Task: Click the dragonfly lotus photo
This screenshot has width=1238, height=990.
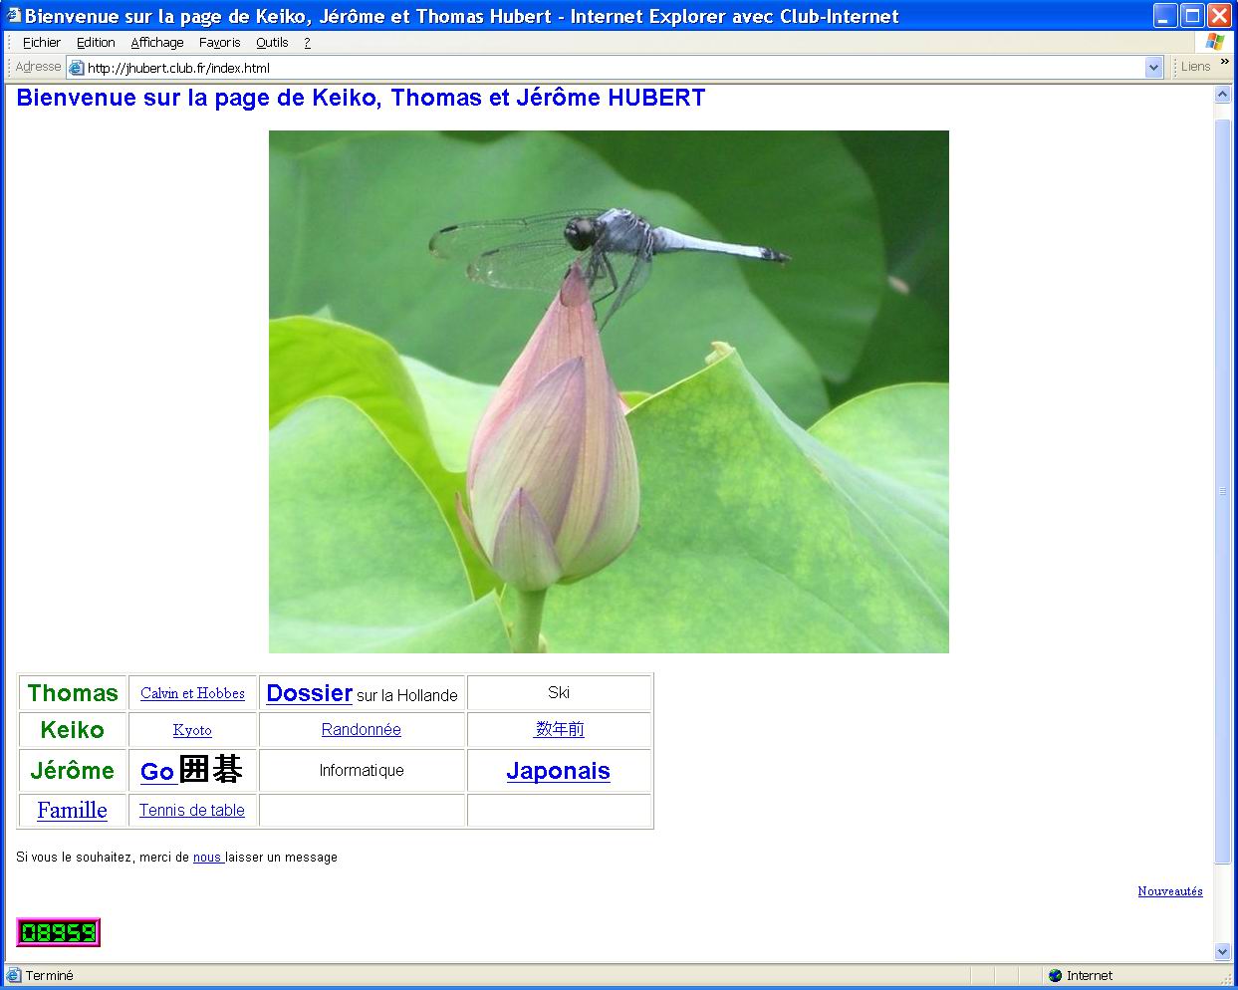Action: coord(609,391)
